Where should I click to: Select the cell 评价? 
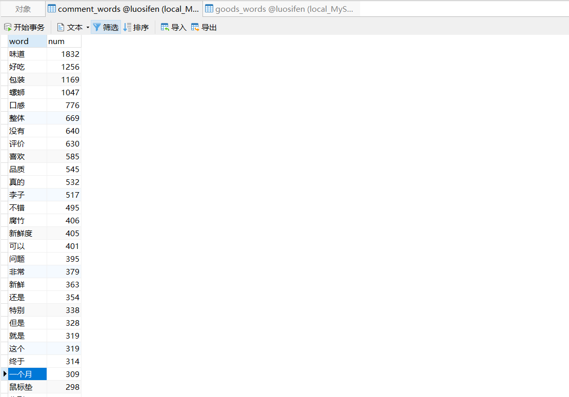pos(27,143)
